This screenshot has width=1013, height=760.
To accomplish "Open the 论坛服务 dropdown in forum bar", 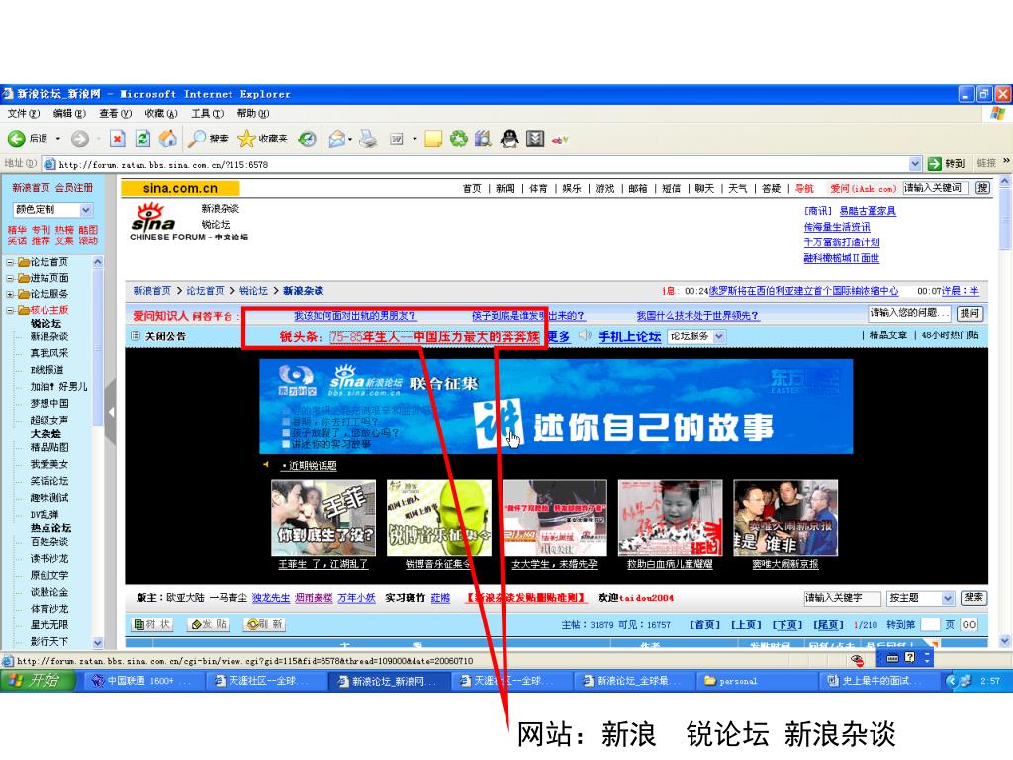I will point(719,336).
